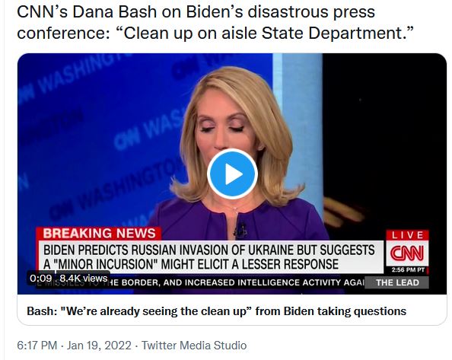The image size is (452, 360).
Task: Click the red LIVE badge above CNN logo
Action: [x=407, y=235]
